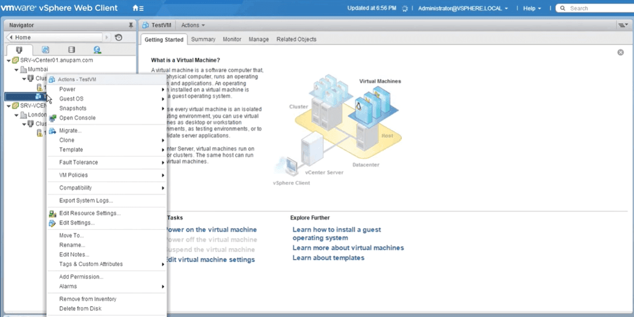Click the search magnifier icon

pos(563,8)
